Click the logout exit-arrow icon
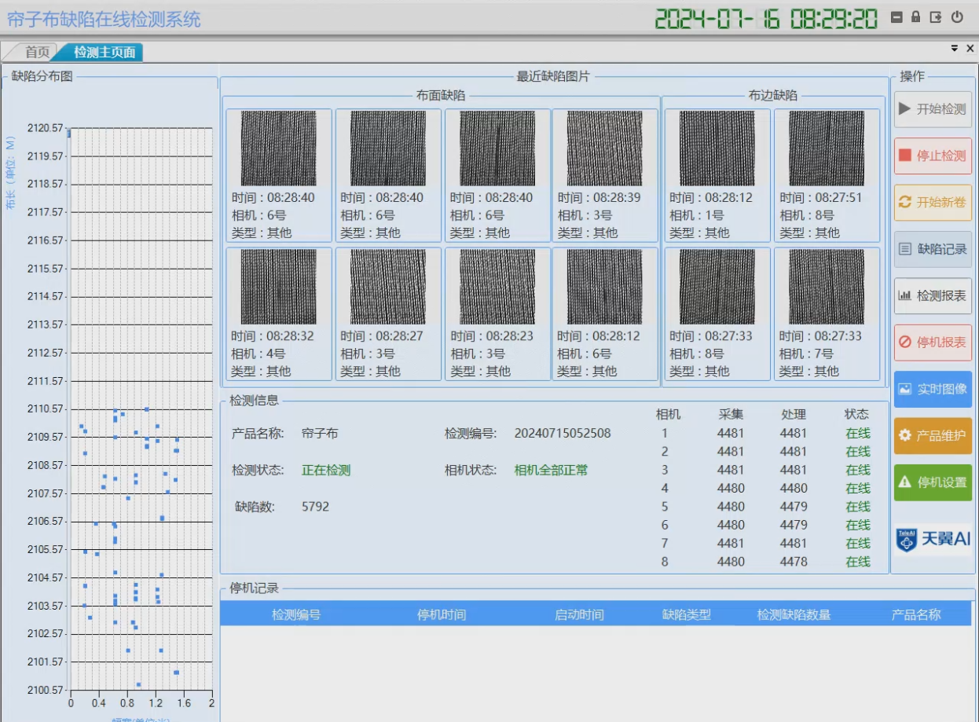The width and height of the screenshot is (979, 722). (x=936, y=17)
